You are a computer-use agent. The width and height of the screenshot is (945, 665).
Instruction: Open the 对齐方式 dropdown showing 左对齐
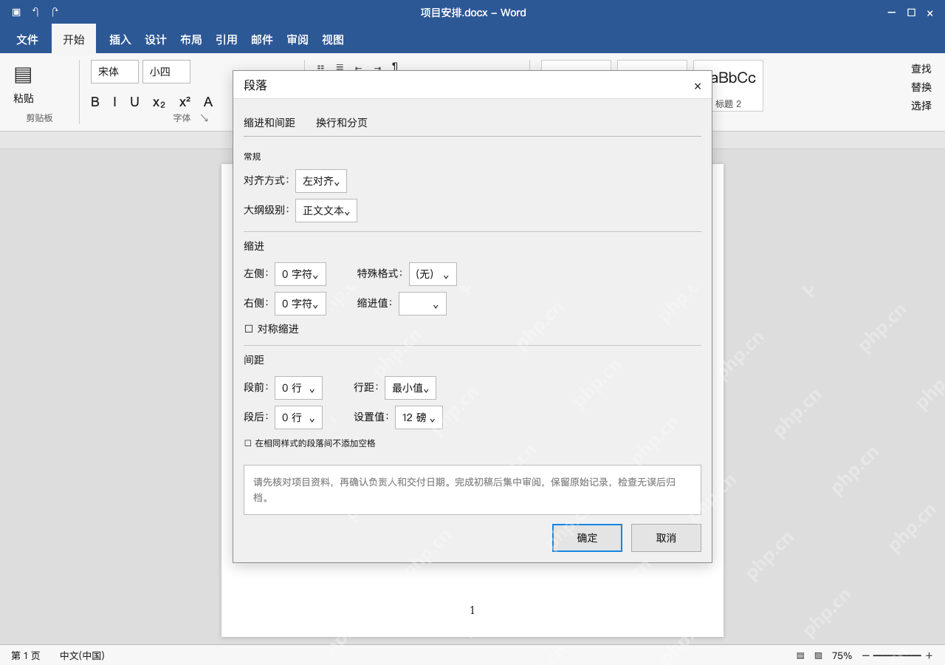point(321,181)
